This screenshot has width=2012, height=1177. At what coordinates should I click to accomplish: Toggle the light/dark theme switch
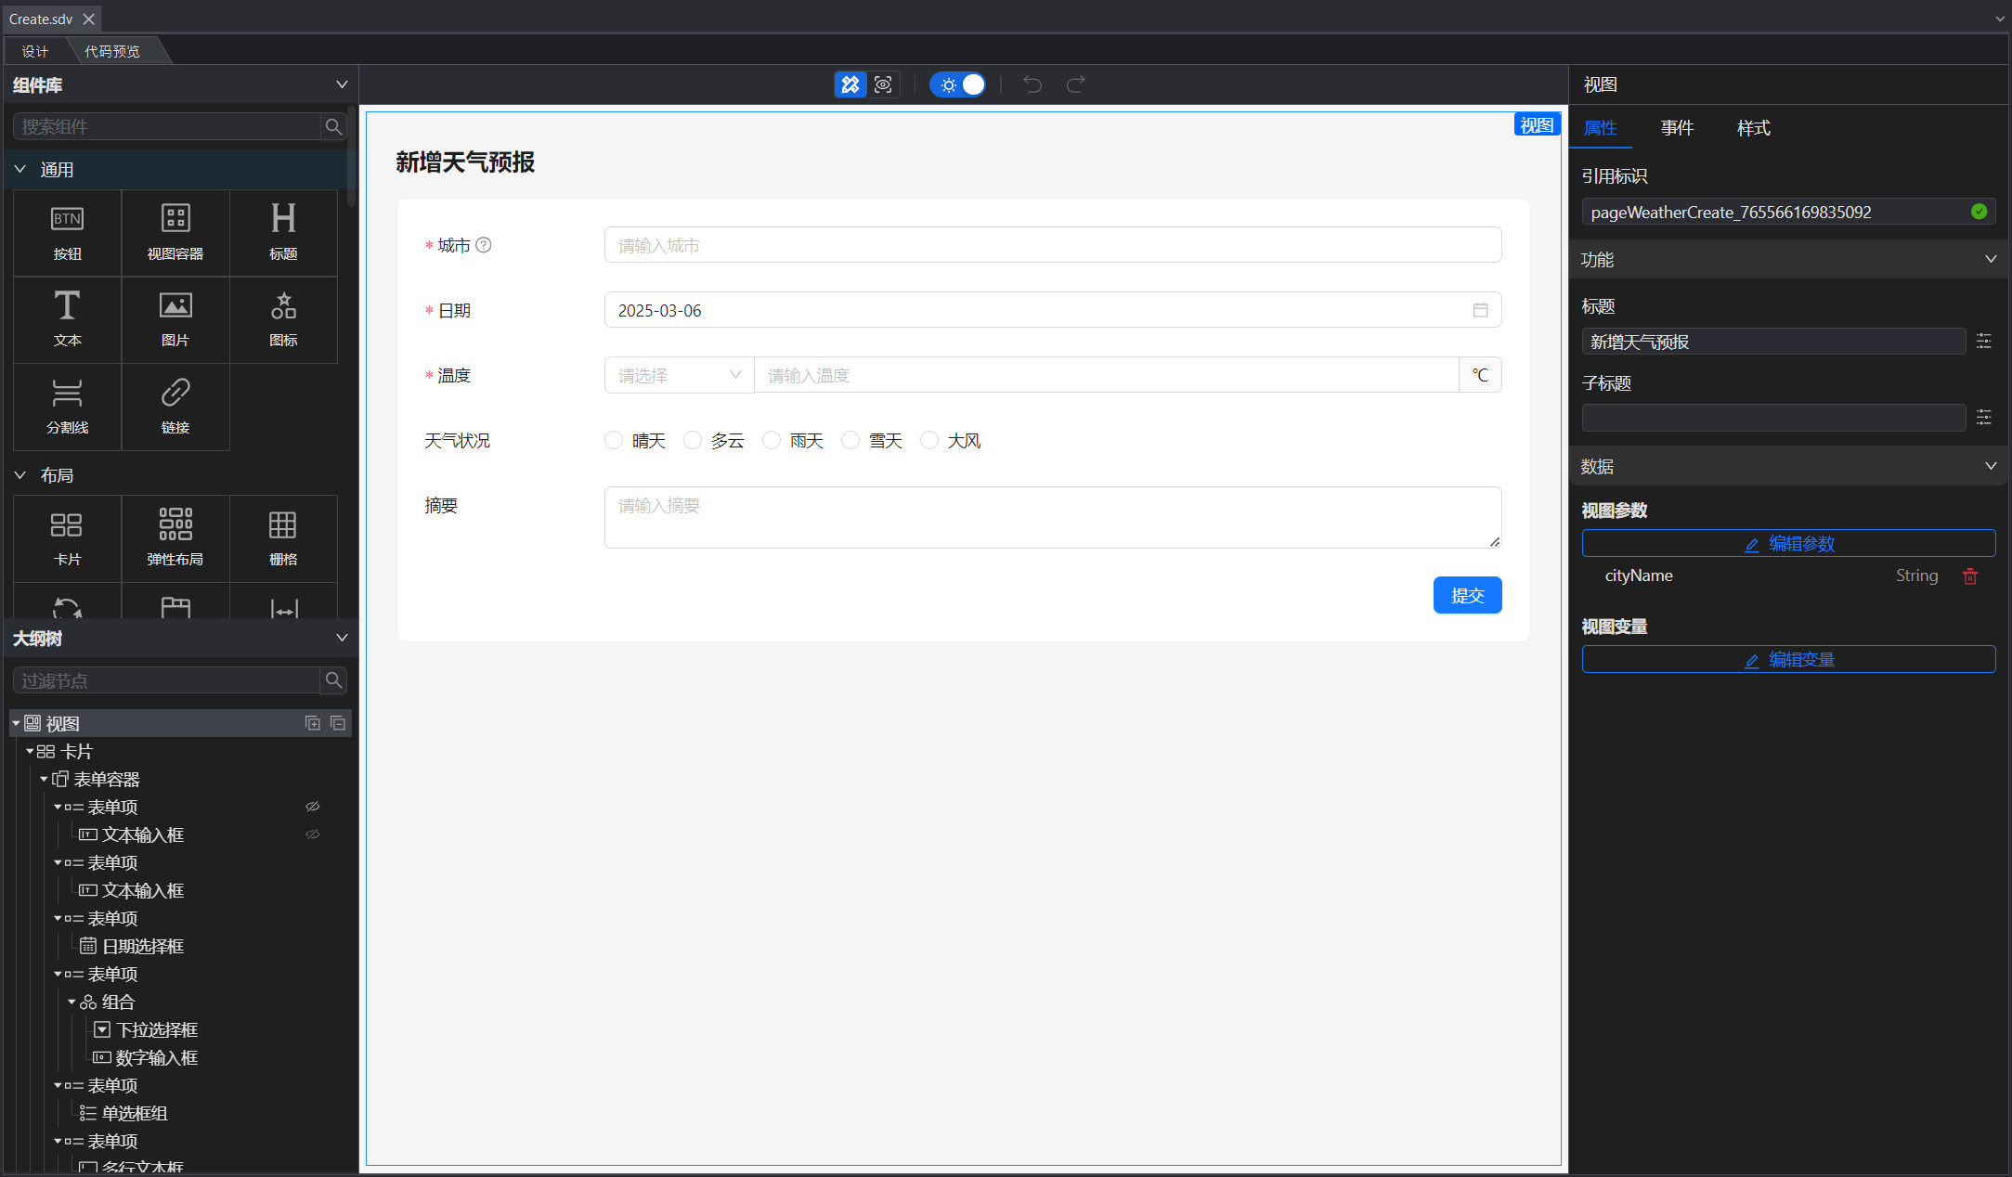click(958, 84)
